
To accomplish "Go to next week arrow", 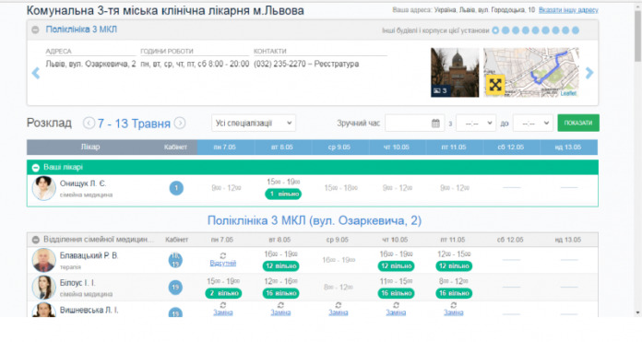I will [180, 123].
